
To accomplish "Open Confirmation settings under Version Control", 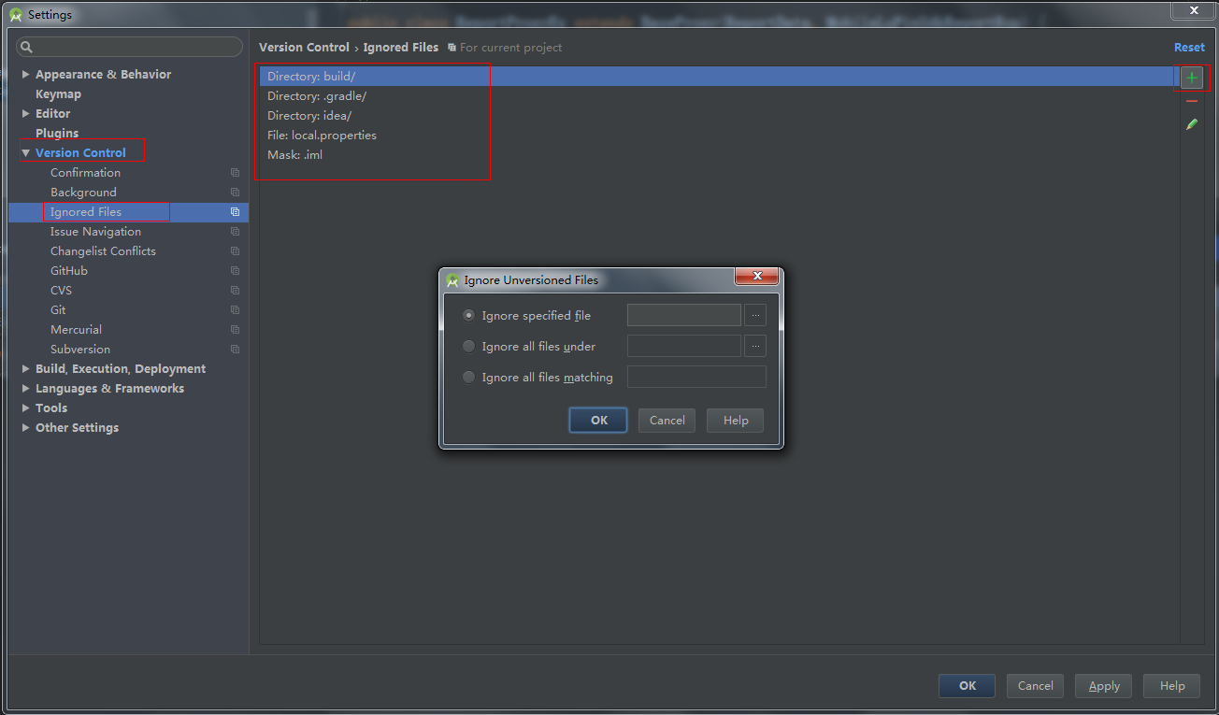I will point(85,173).
